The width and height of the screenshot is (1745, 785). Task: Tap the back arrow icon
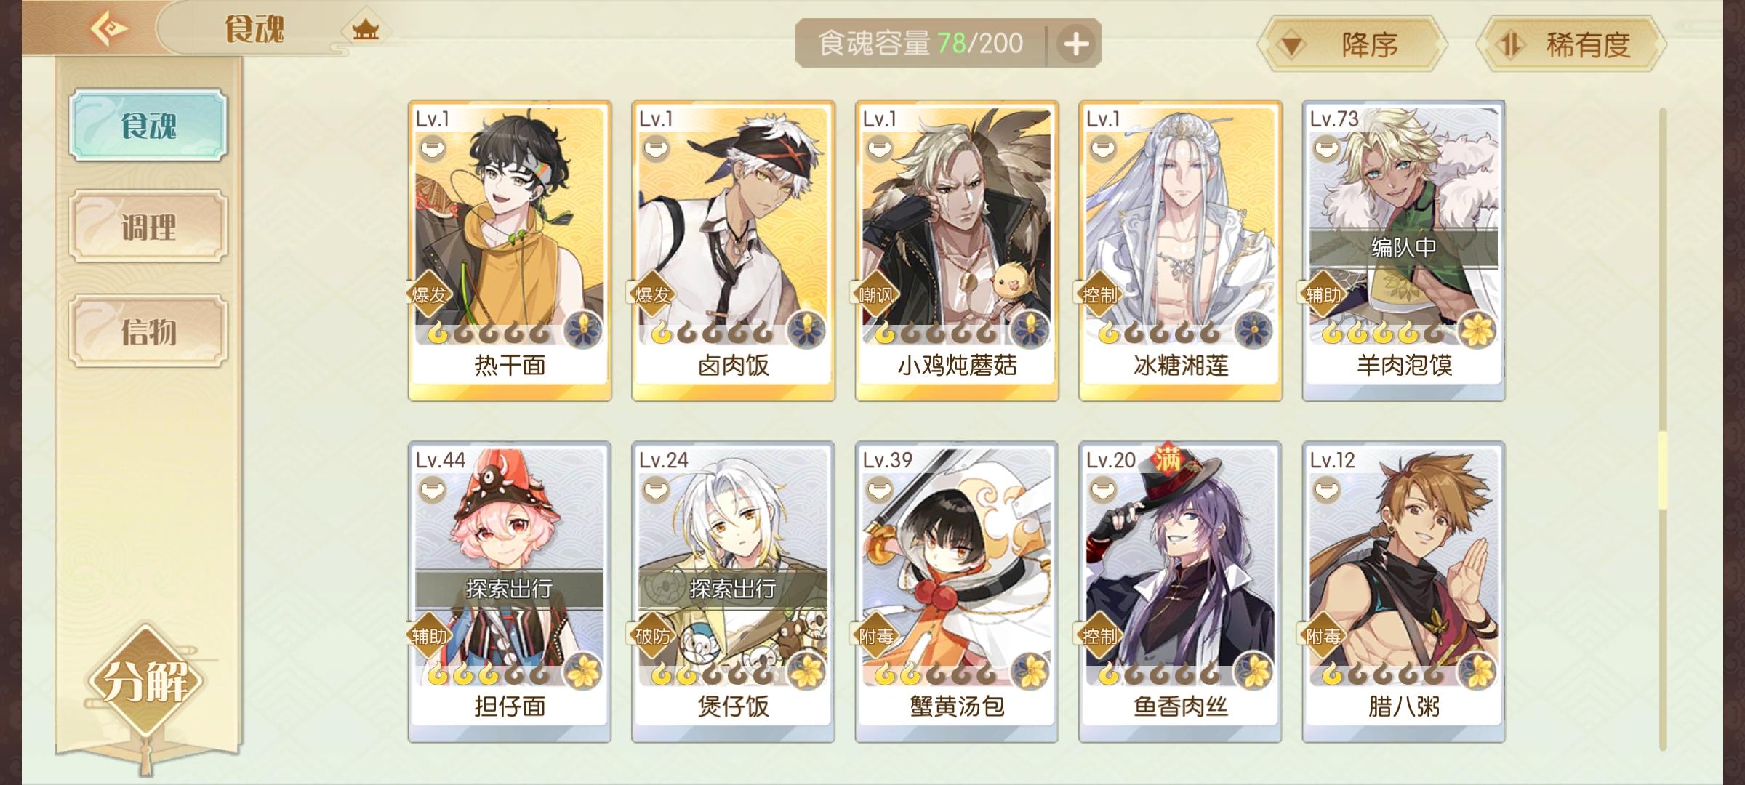point(109,29)
